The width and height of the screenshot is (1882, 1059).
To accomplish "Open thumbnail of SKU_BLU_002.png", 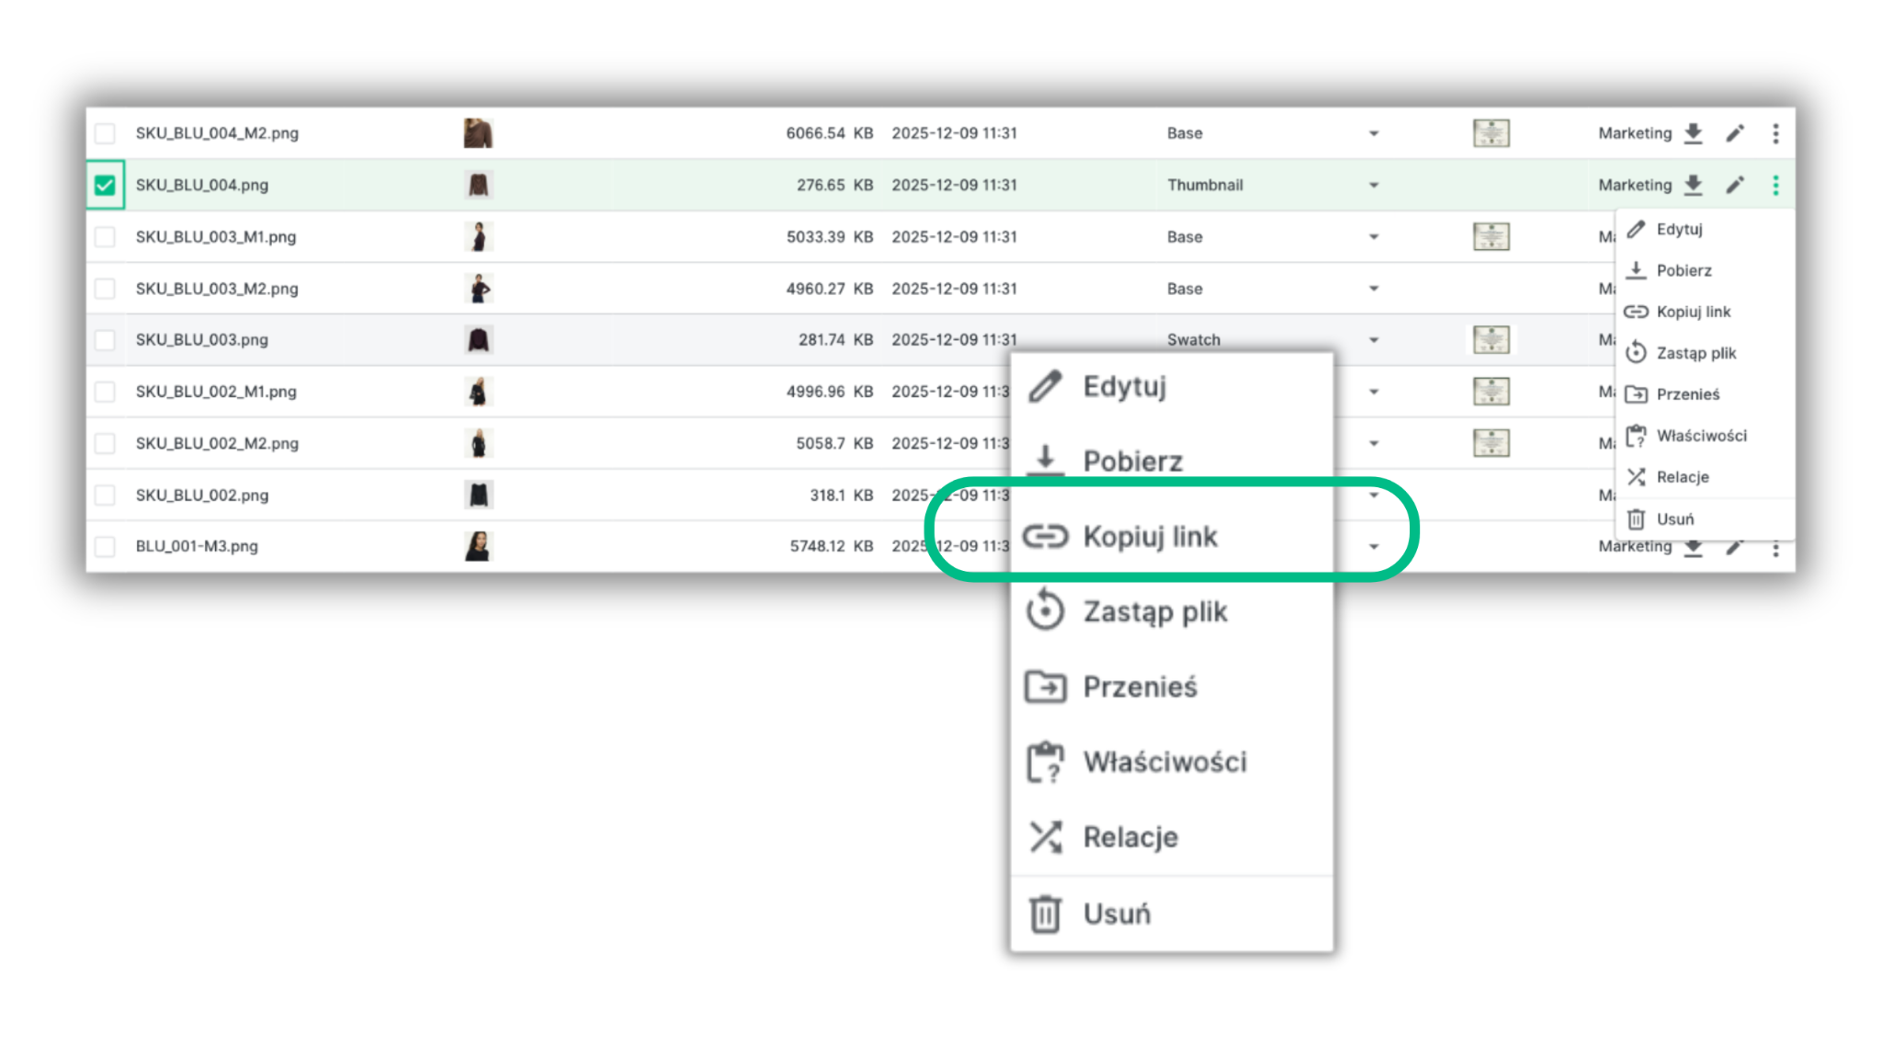I will [478, 495].
